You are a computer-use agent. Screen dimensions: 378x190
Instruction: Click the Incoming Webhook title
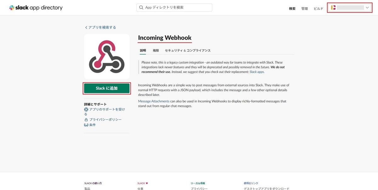click(x=165, y=38)
